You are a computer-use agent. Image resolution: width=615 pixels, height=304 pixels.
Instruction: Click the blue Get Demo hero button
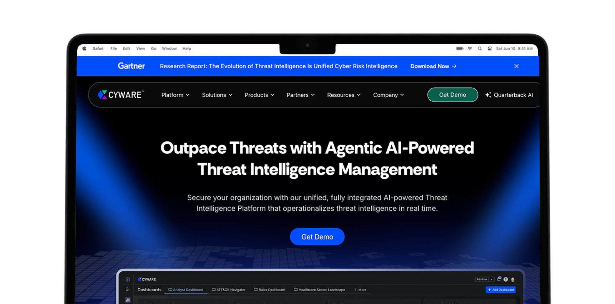317,237
